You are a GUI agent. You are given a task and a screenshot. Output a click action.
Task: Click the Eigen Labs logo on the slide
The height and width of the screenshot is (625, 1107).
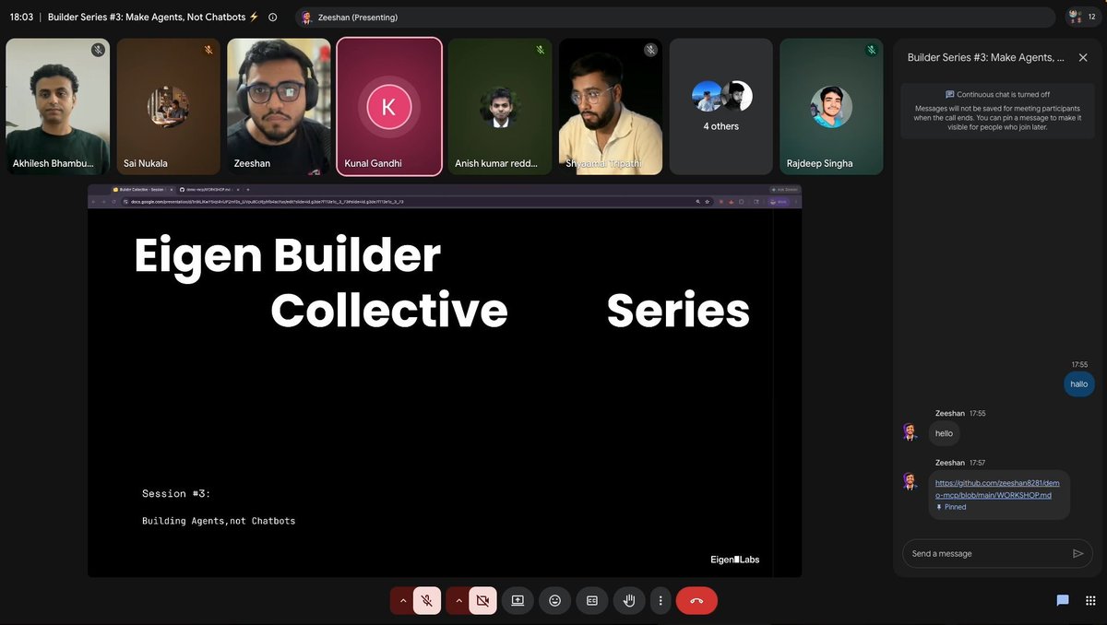(x=735, y=560)
